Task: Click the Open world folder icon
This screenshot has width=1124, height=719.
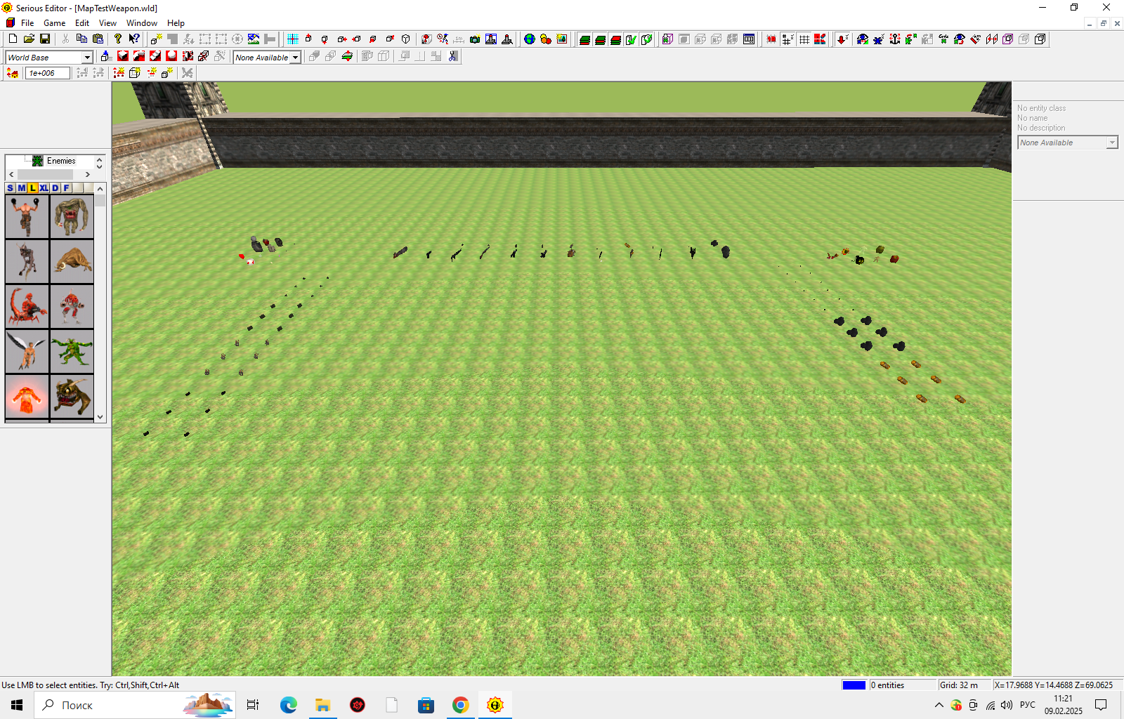Action: 29,39
